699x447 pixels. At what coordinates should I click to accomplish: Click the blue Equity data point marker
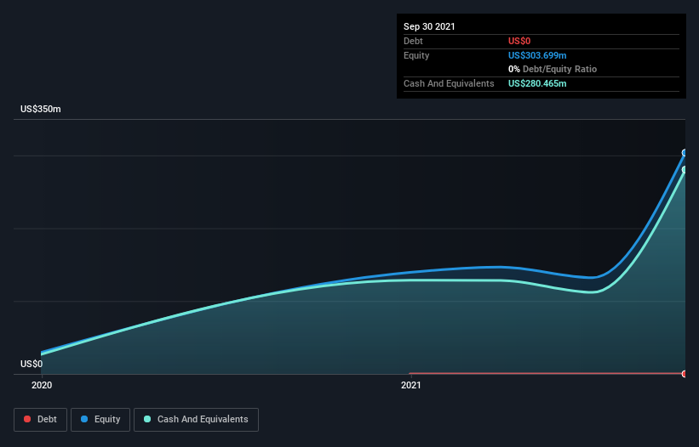click(x=685, y=153)
